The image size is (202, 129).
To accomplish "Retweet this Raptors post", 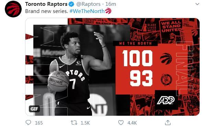I will coord(74,123).
